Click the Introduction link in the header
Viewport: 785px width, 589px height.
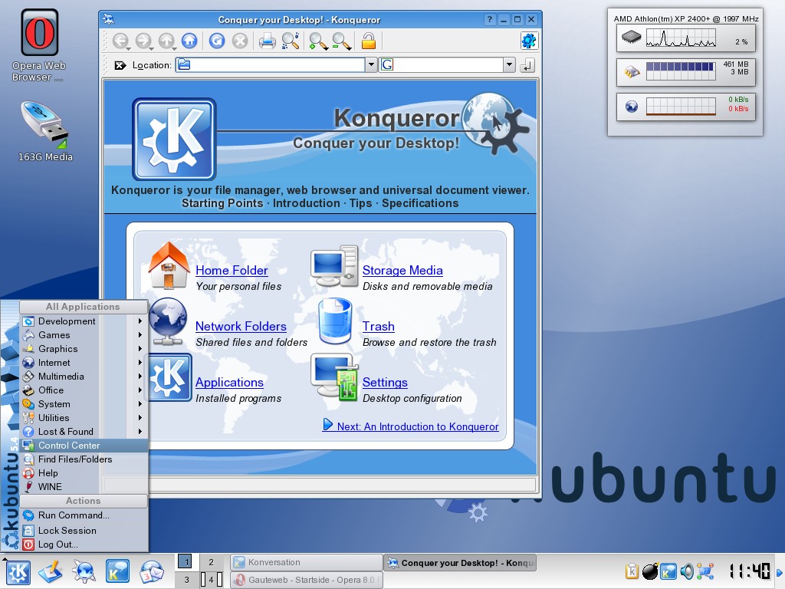[307, 203]
